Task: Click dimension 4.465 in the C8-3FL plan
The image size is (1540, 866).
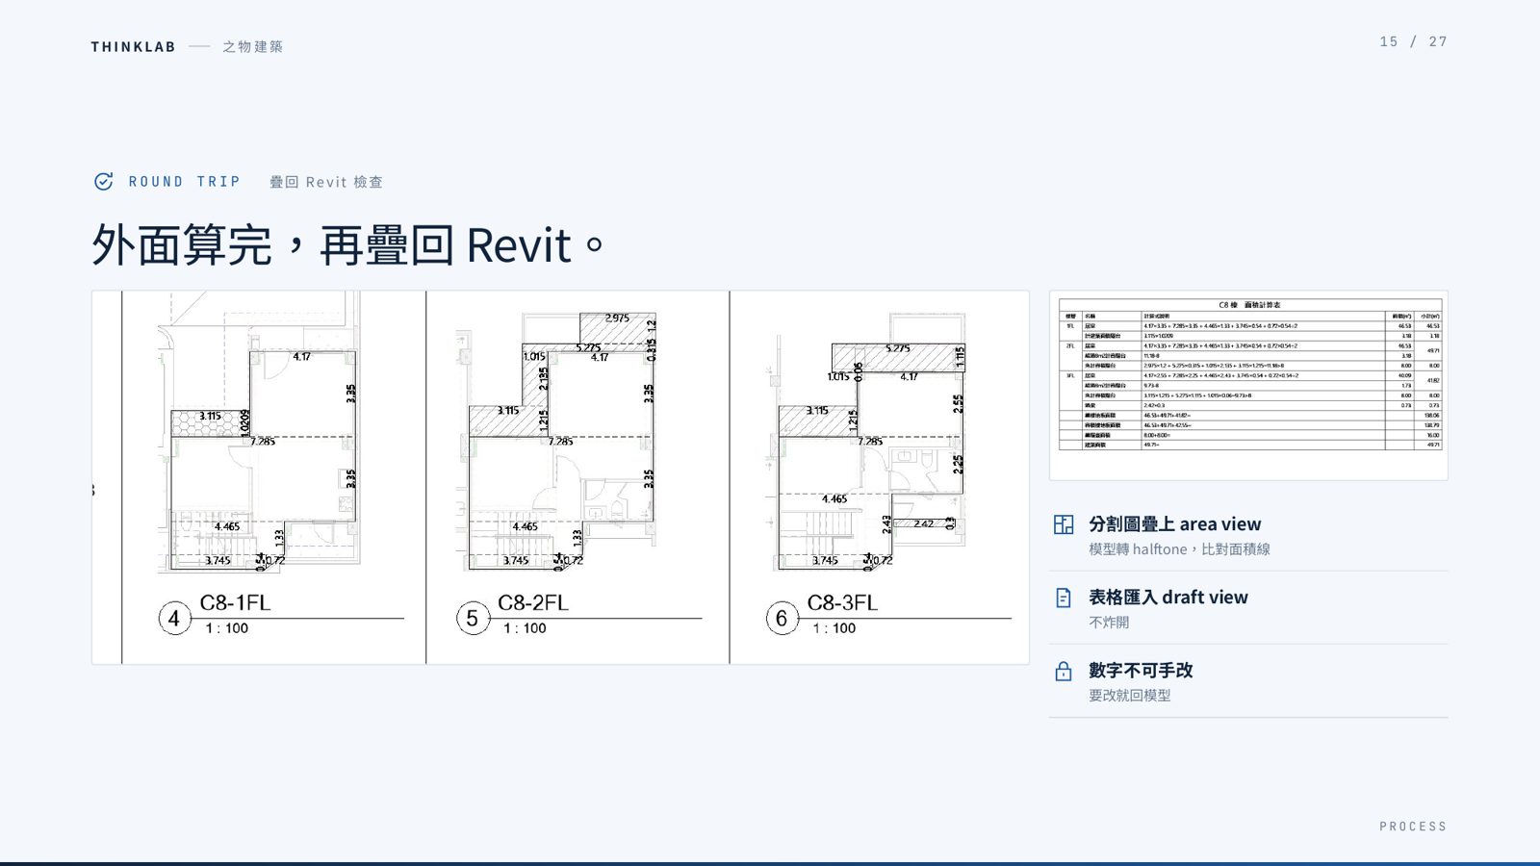Action: [834, 499]
